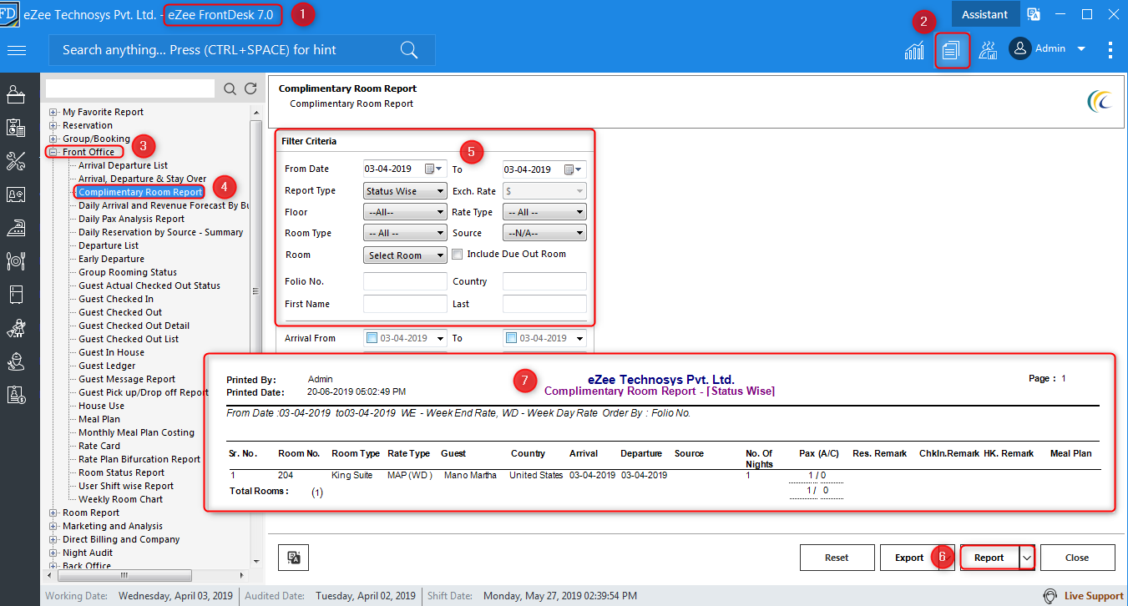Image resolution: width=1128 pixels, height=606 pixels.
Task: Toggle Include Due Out Room checkbox
Action: 458,254
